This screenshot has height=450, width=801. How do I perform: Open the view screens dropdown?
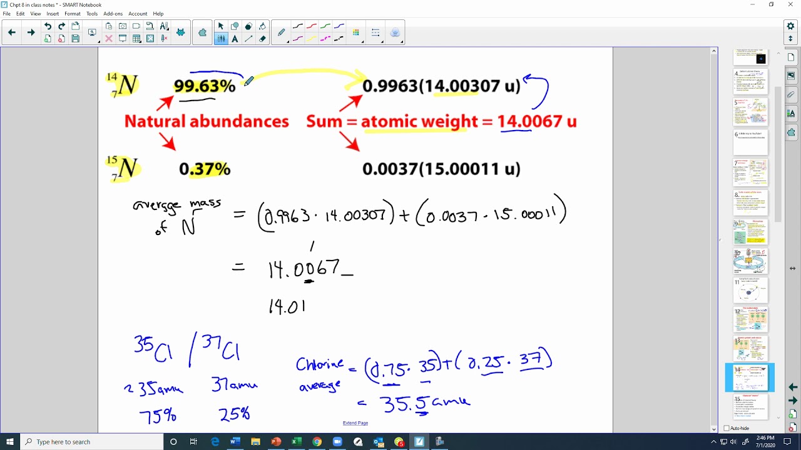coord(93,32)
